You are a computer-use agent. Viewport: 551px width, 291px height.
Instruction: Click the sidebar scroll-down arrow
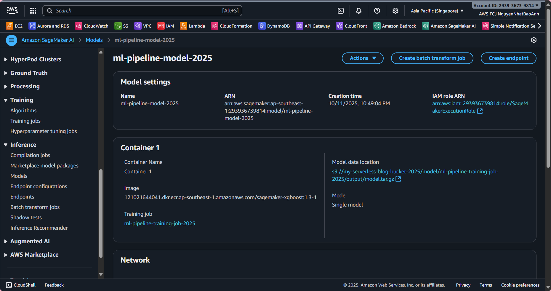point(101,274)
